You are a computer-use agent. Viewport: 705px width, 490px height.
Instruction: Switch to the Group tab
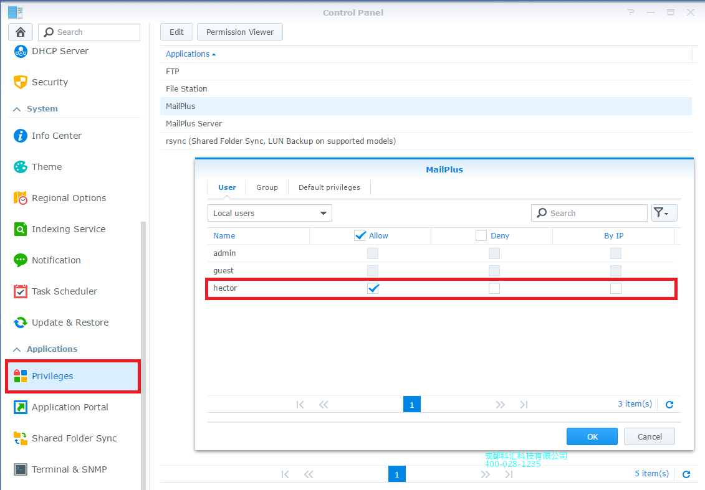[x=267, y=187]
